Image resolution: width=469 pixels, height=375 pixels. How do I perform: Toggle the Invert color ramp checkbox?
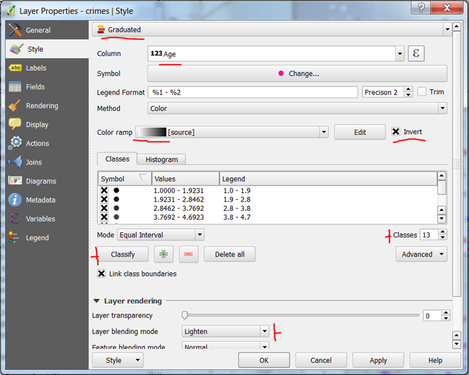(x=396, y=132)
